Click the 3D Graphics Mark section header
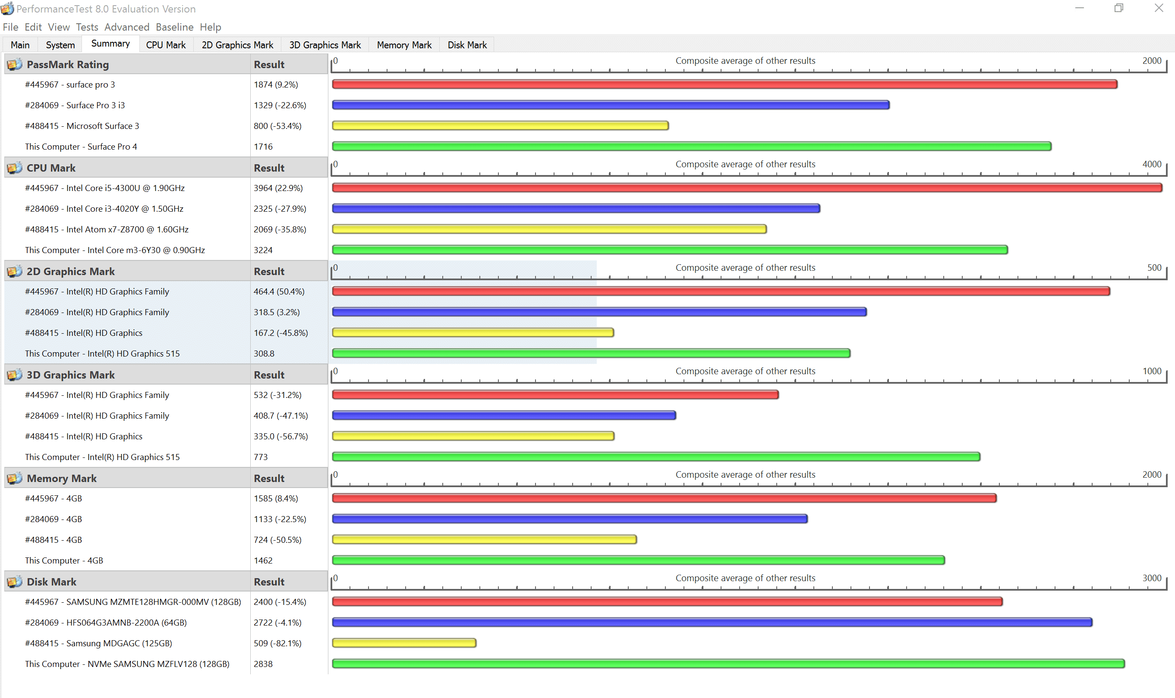The image size is (1175, 698). [127, 375]
